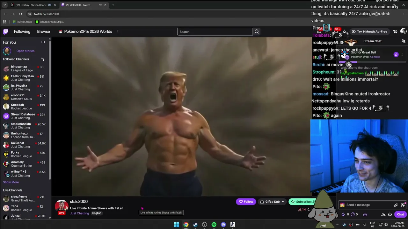Reload the current page

pos(20,14)
